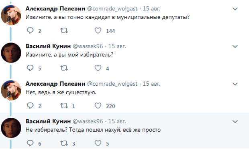Retweet the "мой избиратель?" tweet
Viewport: 249px width, 149px height.
pos(64,68)
